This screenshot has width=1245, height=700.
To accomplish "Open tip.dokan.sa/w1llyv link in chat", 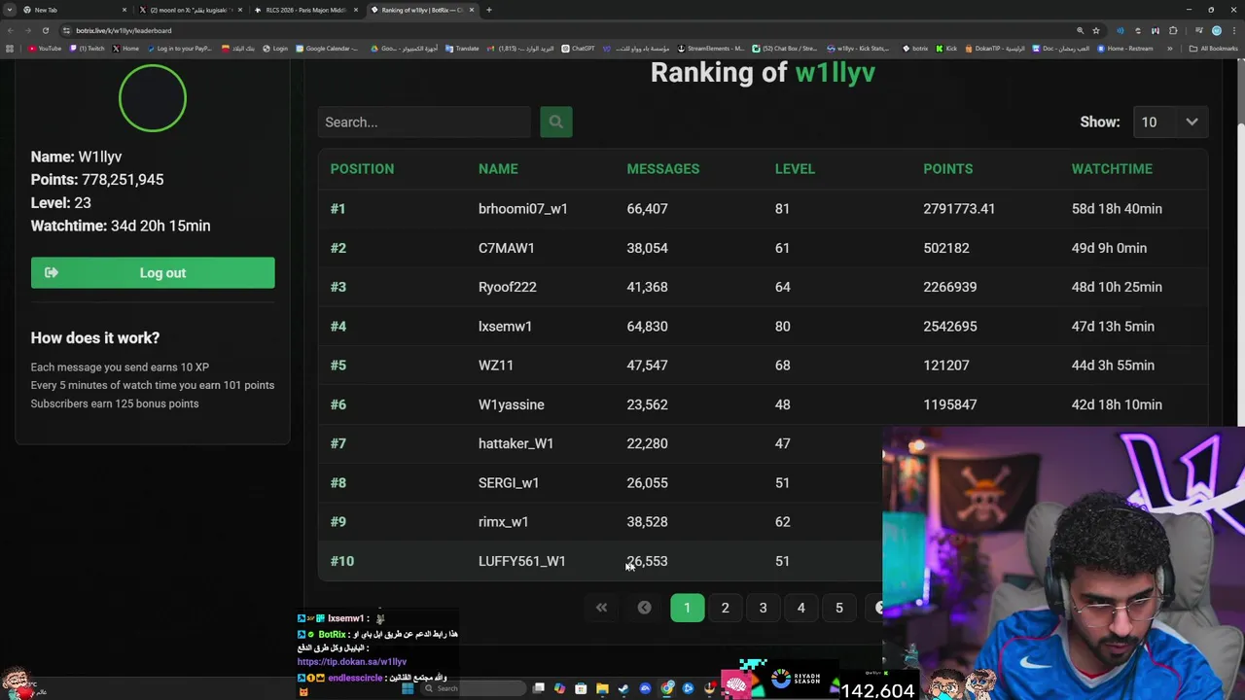I will pyautogui.click(x=352, y=662).
